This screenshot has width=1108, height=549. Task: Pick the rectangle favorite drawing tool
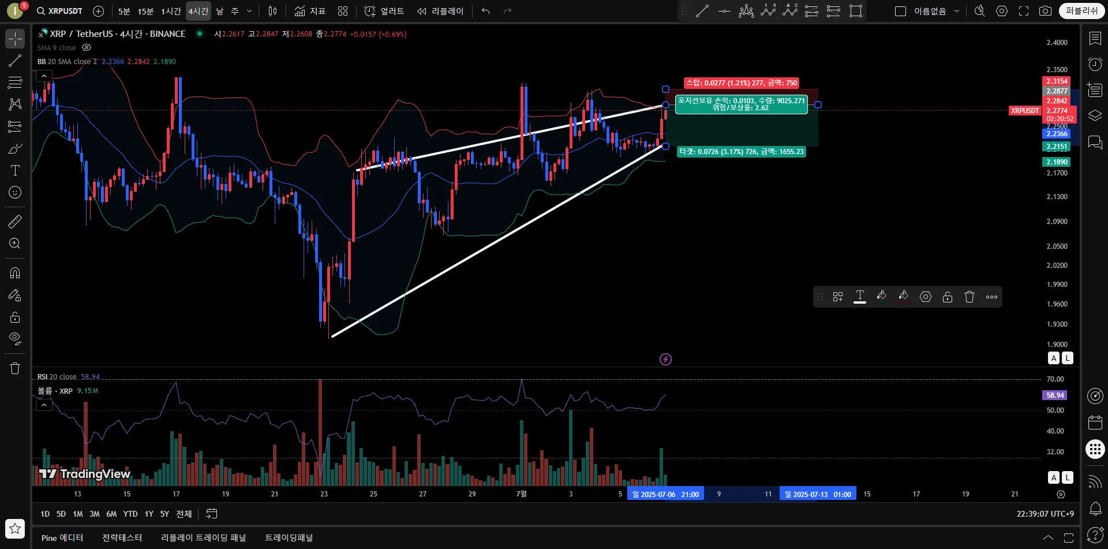tap(856, 11)
